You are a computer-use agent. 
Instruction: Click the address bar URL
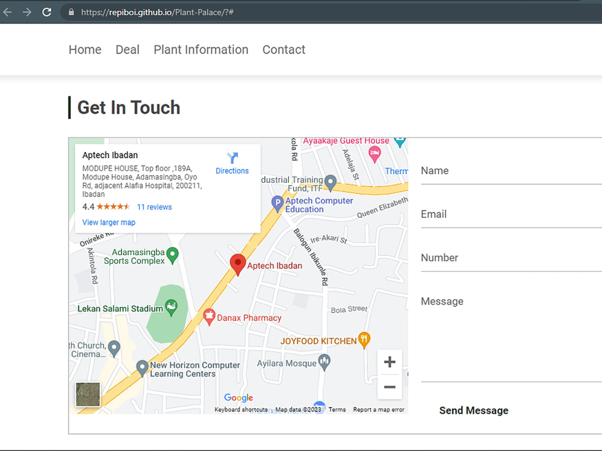coord(157,12)
